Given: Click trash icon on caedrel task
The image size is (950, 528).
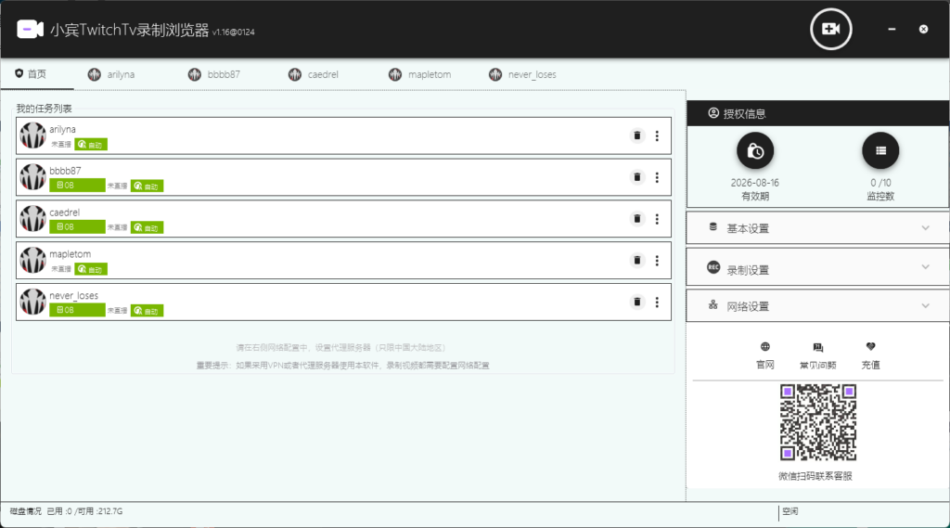Looking at the screenshot, I should point(636,219).
